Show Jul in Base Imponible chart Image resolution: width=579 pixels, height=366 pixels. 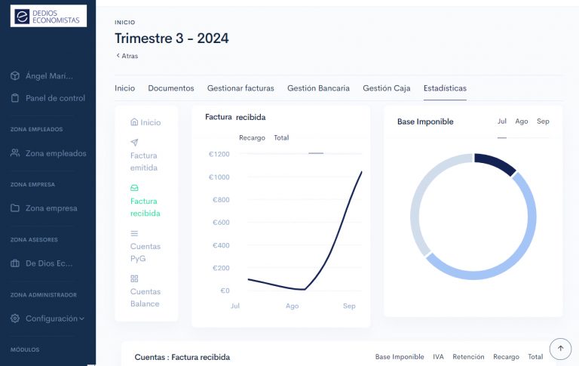[502, 121]
